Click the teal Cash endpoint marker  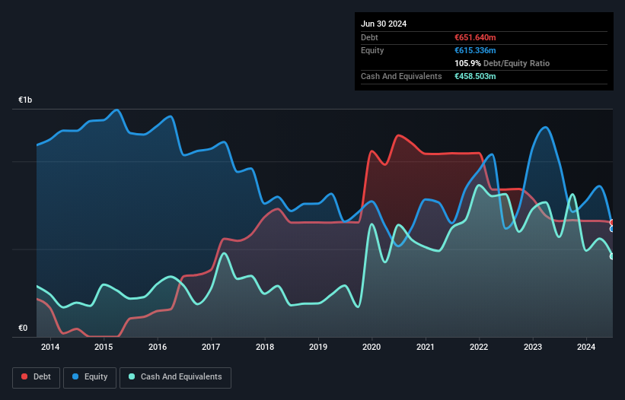tap(613, 256)
